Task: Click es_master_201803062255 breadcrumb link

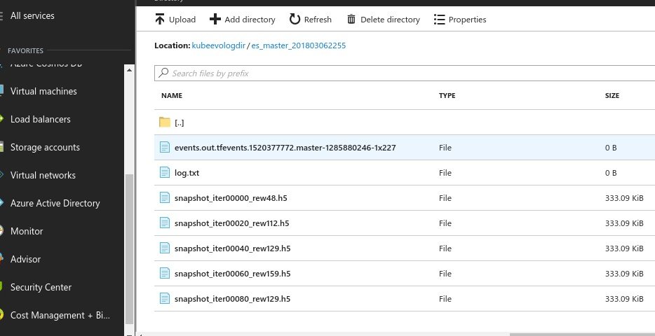Action: point(298,45)
